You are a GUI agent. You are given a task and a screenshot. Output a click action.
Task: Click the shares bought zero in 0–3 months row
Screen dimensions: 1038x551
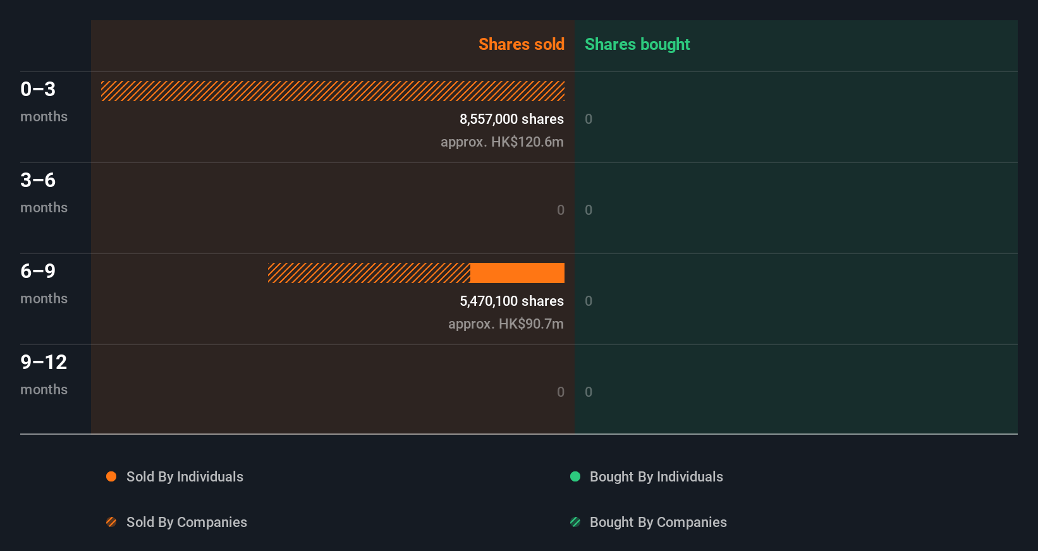(x=589, y=119)
